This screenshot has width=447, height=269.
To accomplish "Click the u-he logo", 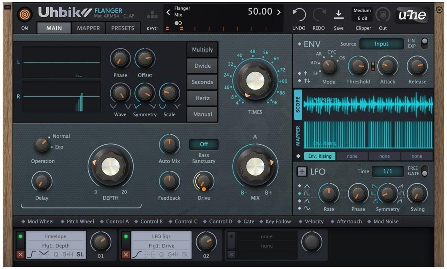I will point(412,15).
